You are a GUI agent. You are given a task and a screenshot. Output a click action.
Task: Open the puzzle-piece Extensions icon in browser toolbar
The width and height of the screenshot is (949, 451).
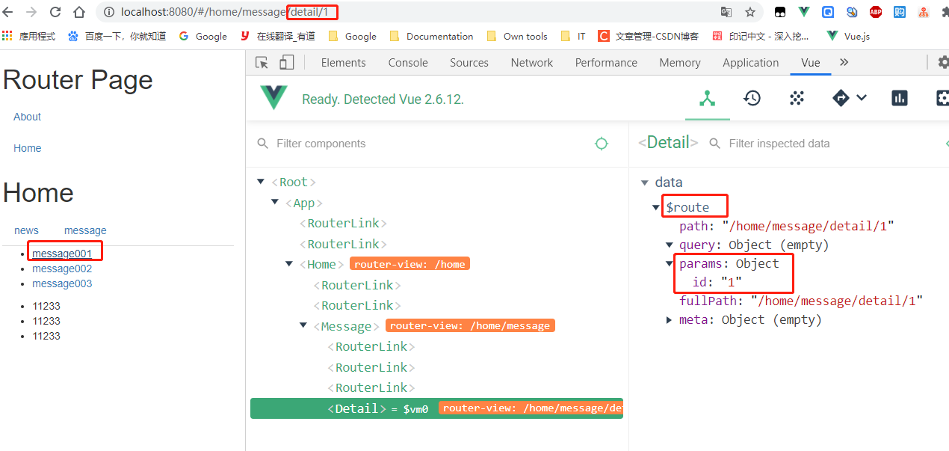[x=945, y=12]
